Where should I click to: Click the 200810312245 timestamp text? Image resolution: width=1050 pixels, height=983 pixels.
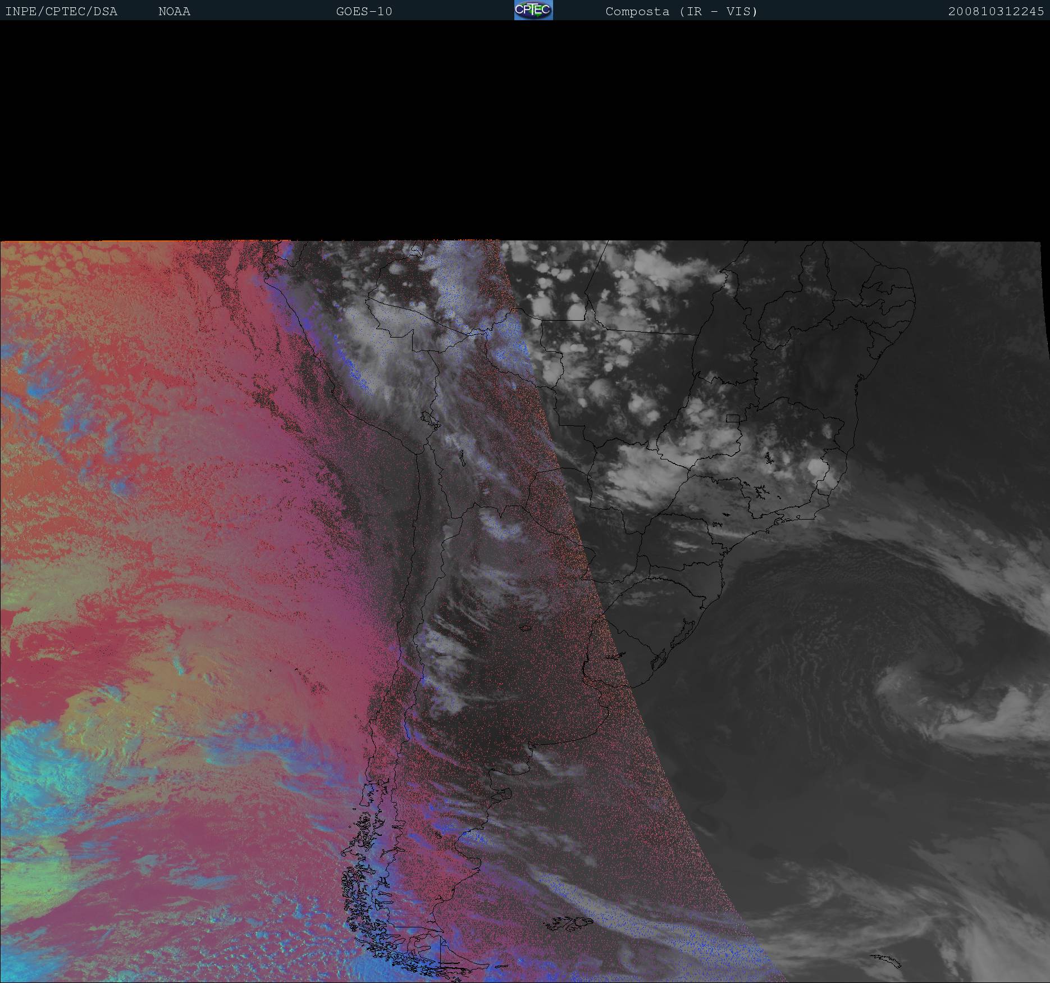[x=996, y=11]
